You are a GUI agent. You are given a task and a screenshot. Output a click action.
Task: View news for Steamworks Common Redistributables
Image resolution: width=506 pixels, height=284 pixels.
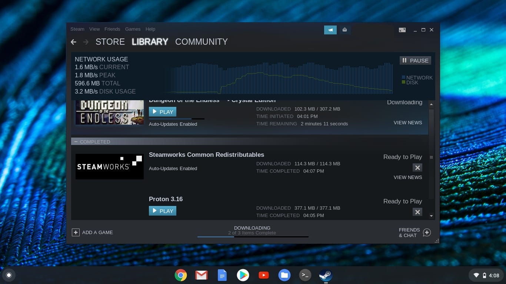coord(408,177)
